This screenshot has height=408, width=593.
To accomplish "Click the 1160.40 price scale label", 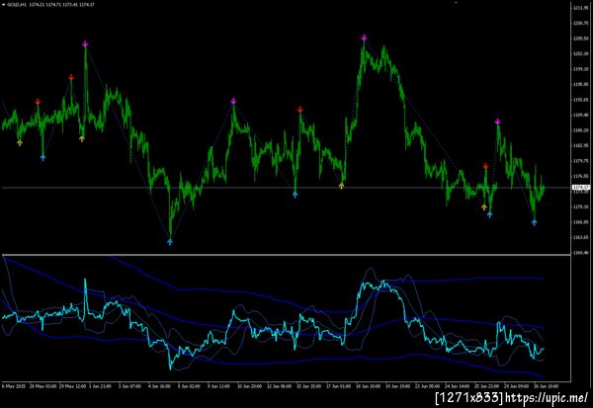I will 580,253.
